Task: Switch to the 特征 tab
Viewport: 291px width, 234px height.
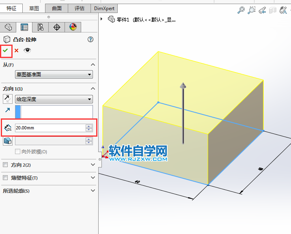Action: click(11, 9)
